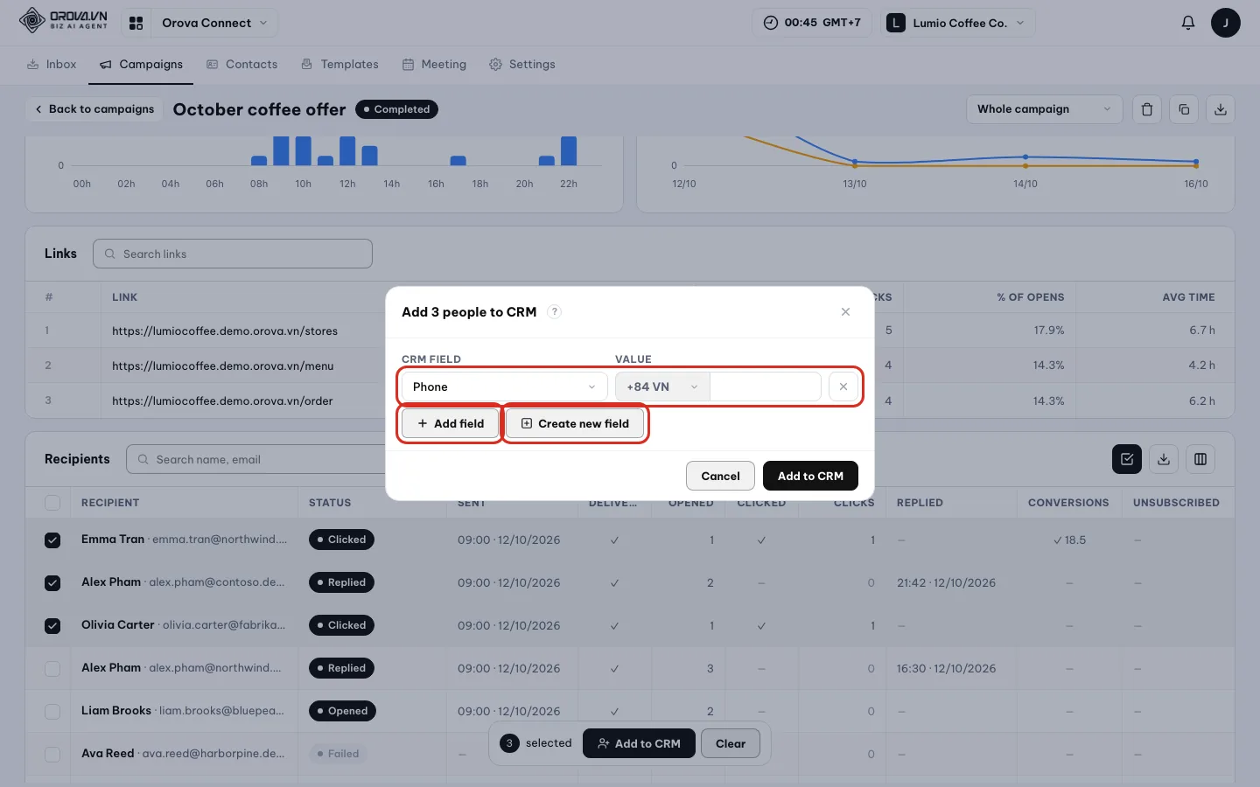Screen dimensions: 1260x787
Task: Open the Settings tab
Action: [521, 64]
